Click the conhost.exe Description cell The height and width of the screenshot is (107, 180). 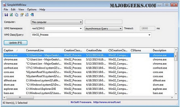160,68
